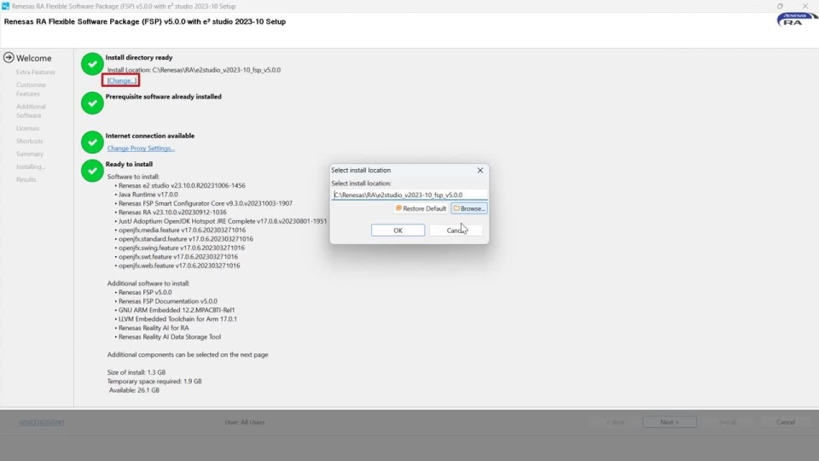Click OK in Select install location dialog

pos(398,230)
